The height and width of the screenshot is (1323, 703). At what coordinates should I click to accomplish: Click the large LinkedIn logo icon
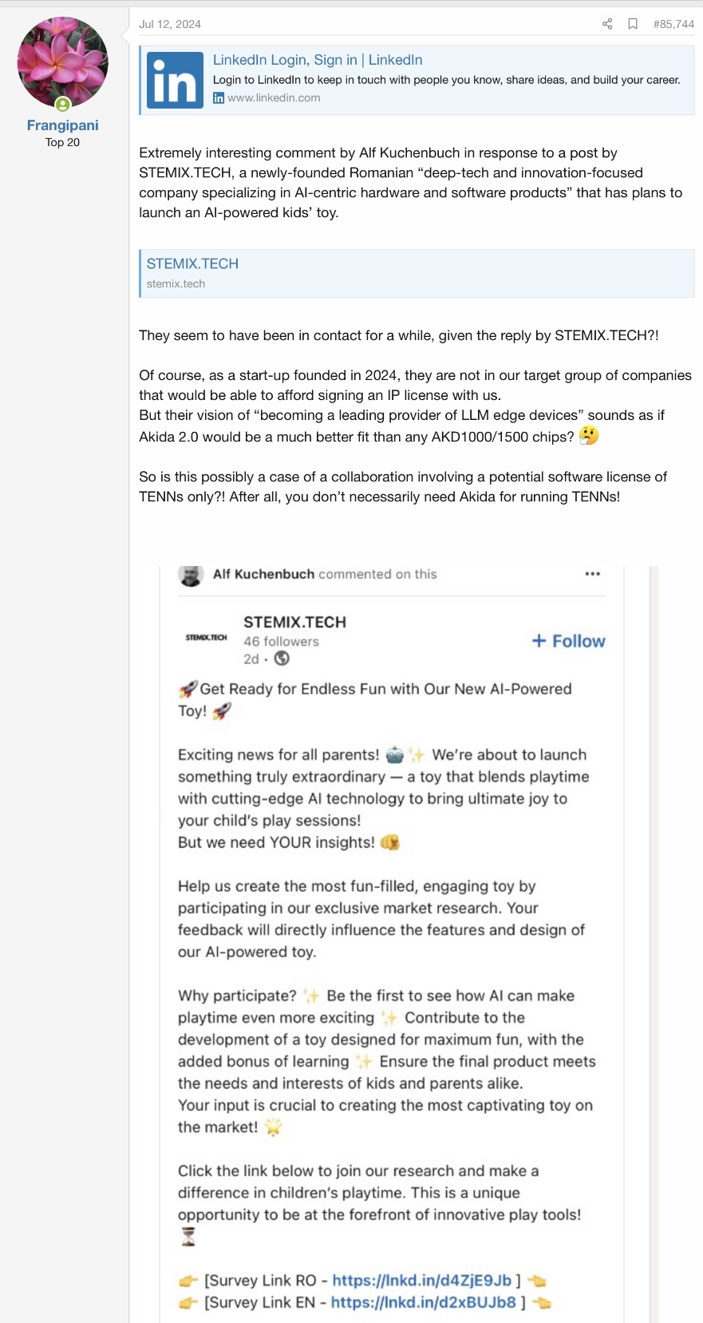pos(176,80)
